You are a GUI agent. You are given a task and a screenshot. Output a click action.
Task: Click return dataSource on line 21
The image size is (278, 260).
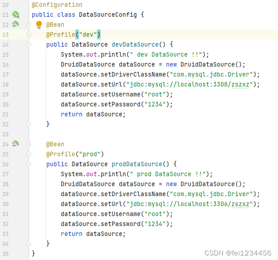pyautogui.click(x=93, y=114)
